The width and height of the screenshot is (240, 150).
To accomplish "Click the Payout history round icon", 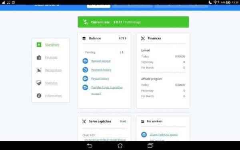I will (x=85, y=78).
